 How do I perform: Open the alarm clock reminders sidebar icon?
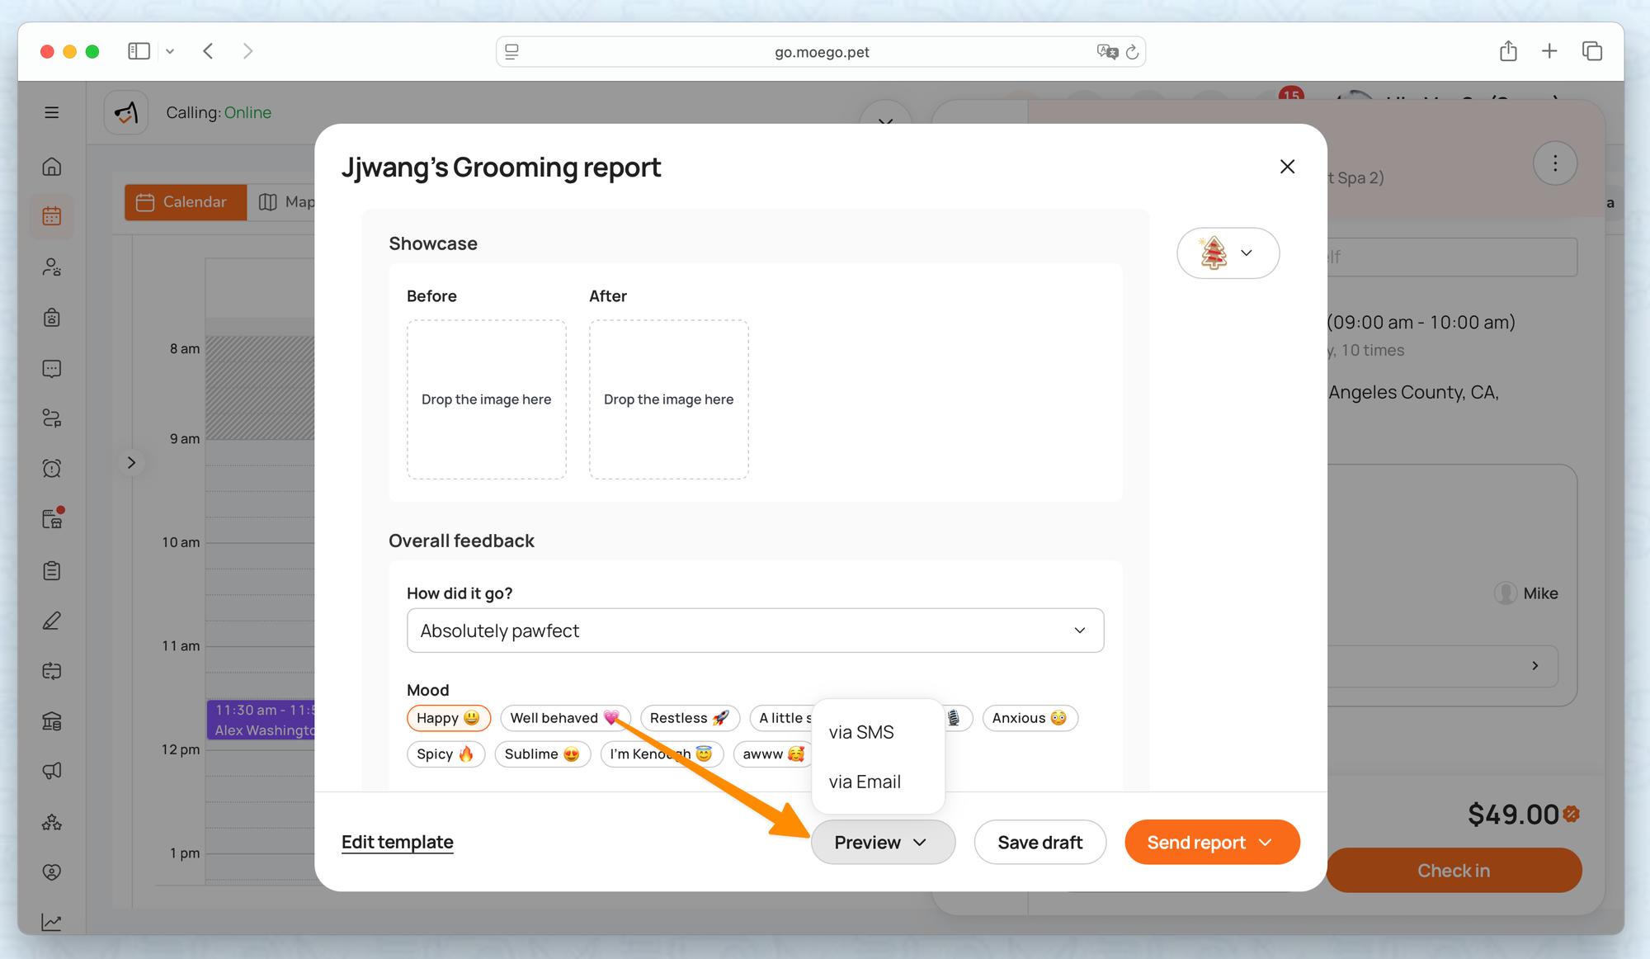click(x=52, y=469)
